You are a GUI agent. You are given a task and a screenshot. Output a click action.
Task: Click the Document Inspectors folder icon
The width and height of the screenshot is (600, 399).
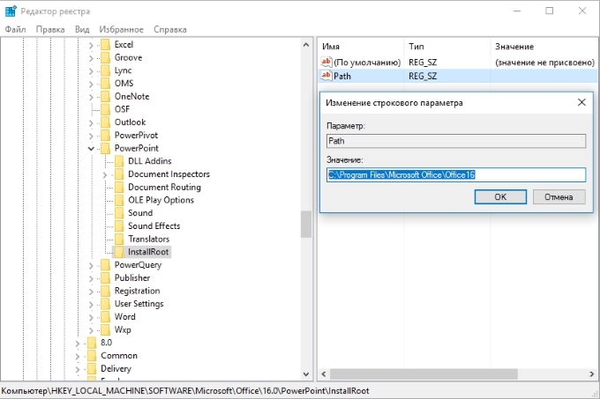pos(119,174)
